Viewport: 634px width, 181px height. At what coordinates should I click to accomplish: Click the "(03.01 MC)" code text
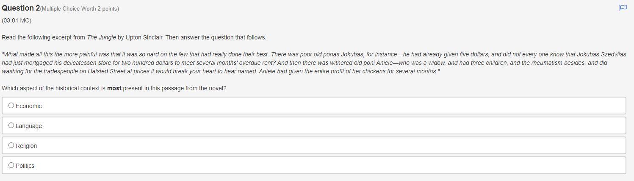(x=17, y=20)
